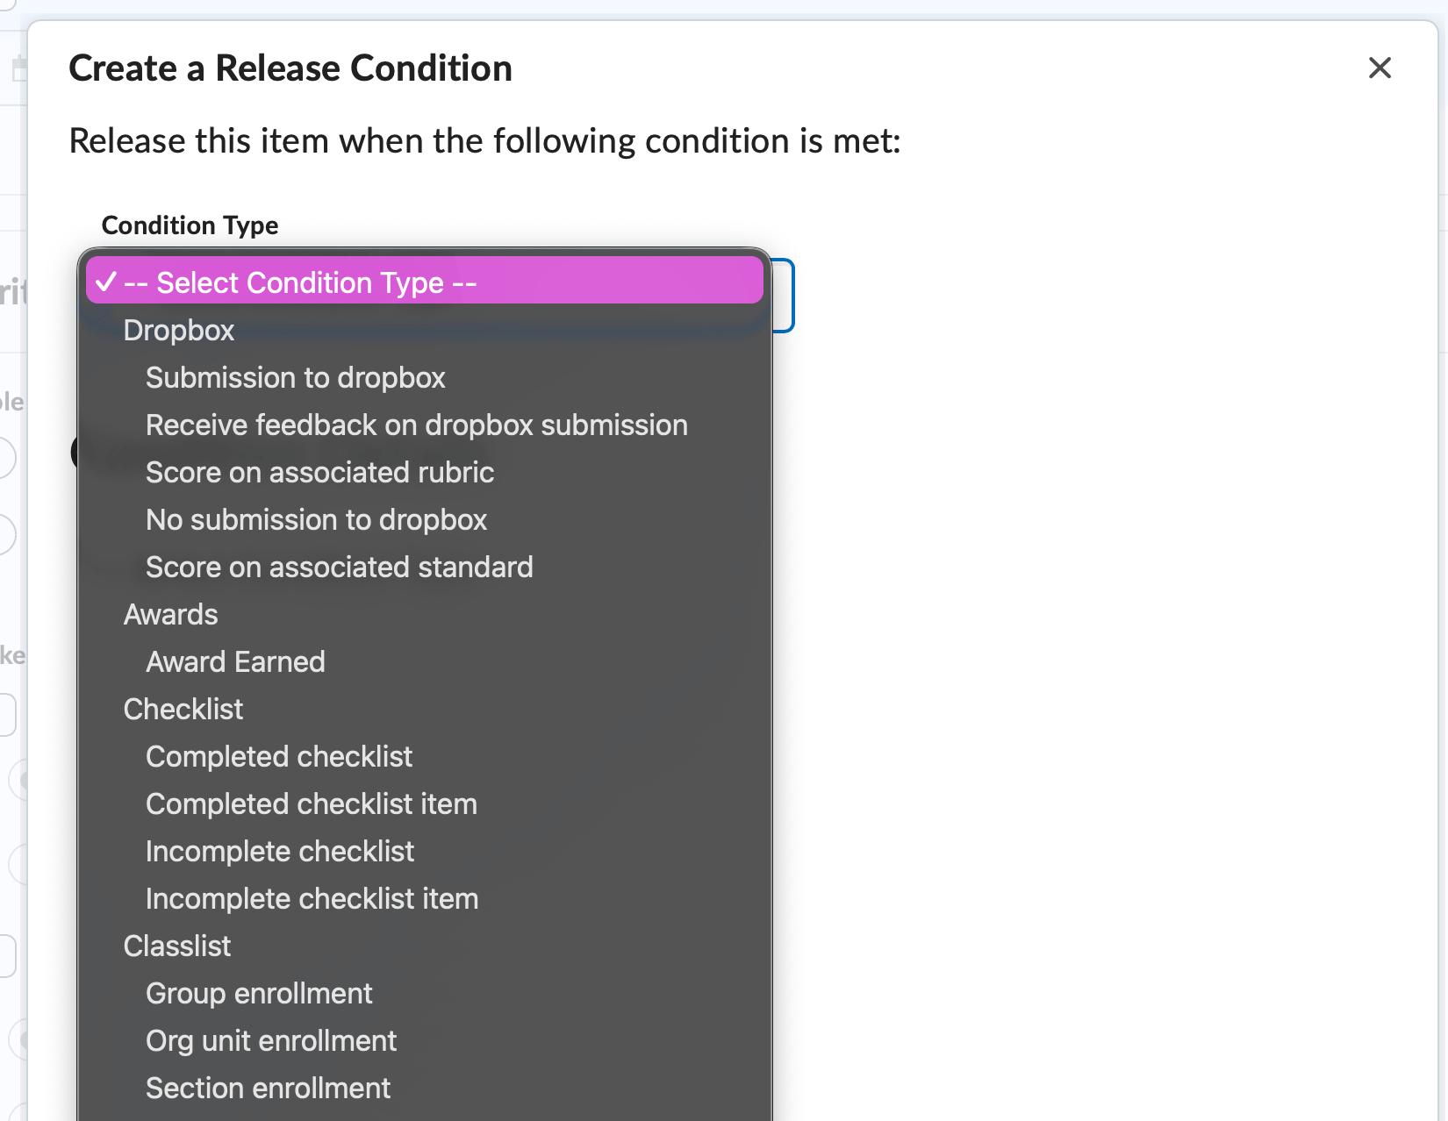
Task: Select "Score on associated standard" option
Action: coord(339,567)
